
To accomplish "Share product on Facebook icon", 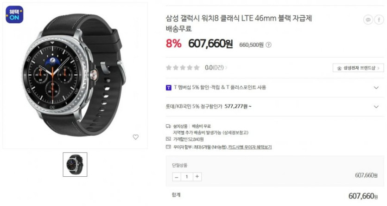I will [x=379, y=19].
